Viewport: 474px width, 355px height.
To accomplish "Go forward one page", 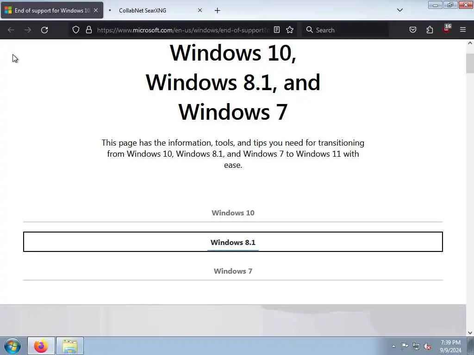I will (28, 30).
